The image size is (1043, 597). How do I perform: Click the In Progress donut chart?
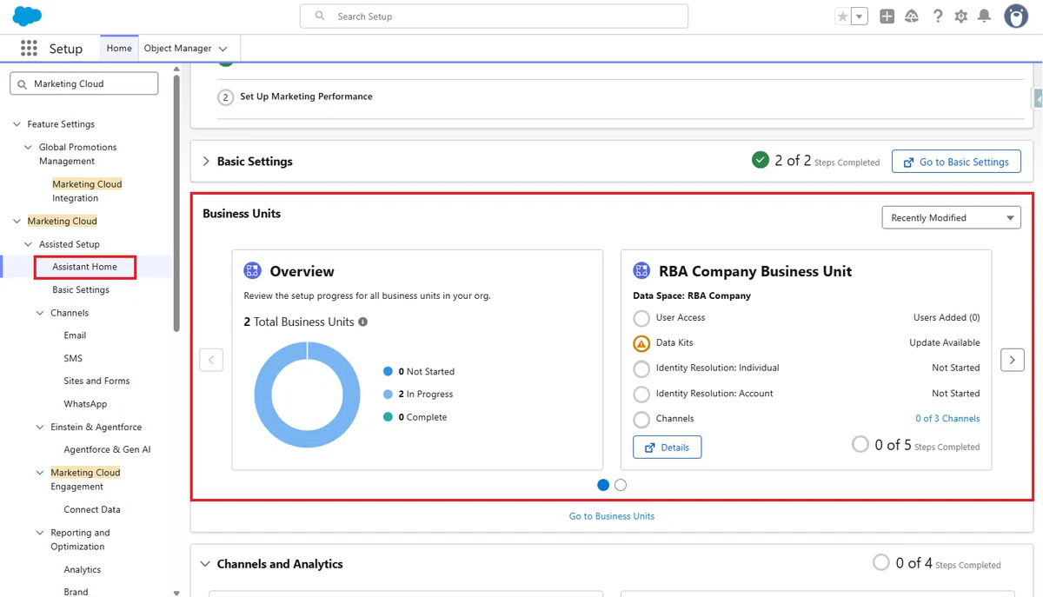(x=307, y=395)
